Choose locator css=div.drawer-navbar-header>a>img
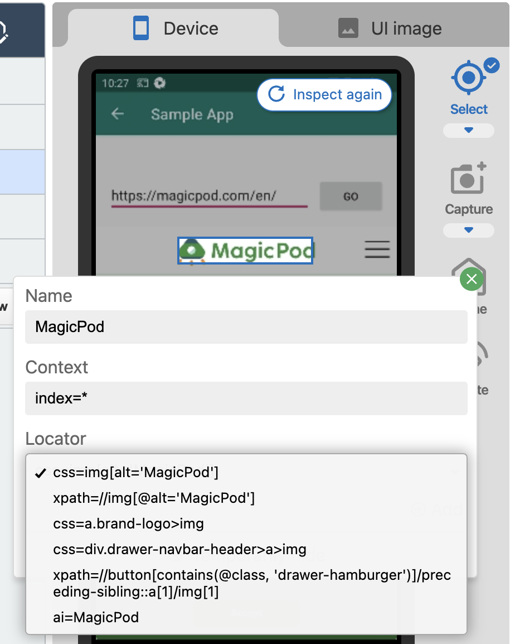 [x=179, y=549]
